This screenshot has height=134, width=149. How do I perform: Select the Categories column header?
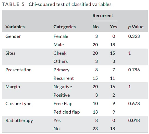64,27
